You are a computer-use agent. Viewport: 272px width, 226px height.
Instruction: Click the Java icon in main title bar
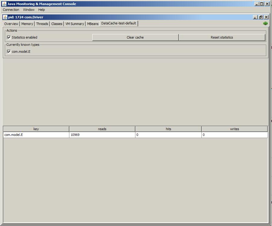[4, 4]
